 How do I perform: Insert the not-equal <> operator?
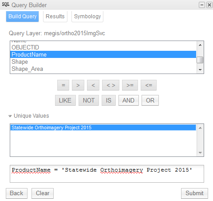pyautogui.click(x=110, y=85)
